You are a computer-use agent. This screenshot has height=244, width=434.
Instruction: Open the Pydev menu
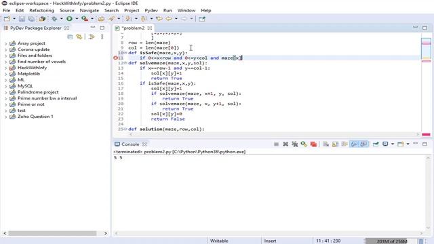(151, 10)
